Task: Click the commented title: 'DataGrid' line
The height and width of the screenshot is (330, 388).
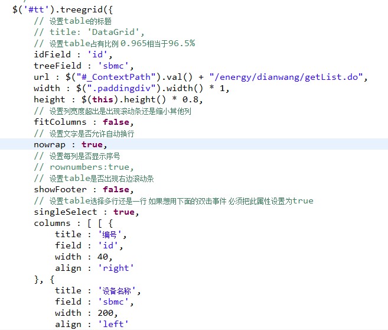Action: 89,32
